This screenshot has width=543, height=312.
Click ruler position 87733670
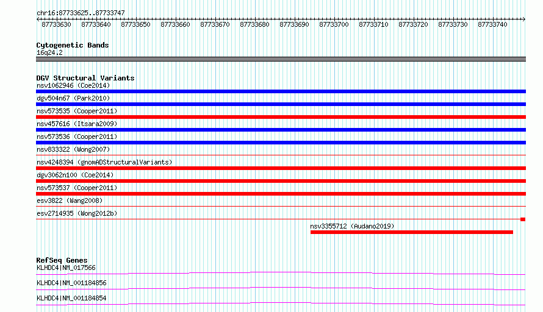(x=215, y=24)
